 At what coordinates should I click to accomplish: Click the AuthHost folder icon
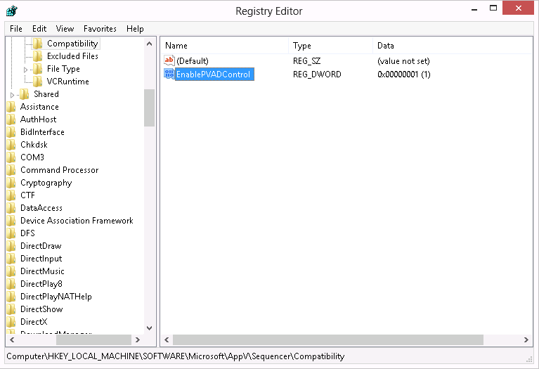point(11,119)
